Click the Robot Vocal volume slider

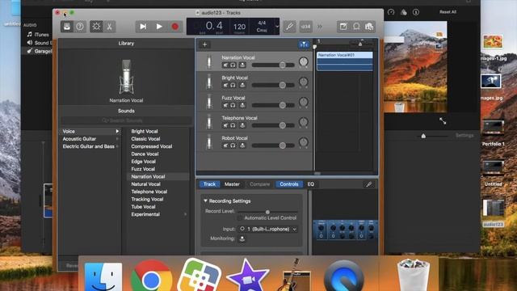[273, 145]
